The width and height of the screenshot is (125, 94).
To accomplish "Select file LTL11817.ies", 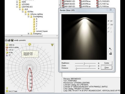I will point(103,4).
